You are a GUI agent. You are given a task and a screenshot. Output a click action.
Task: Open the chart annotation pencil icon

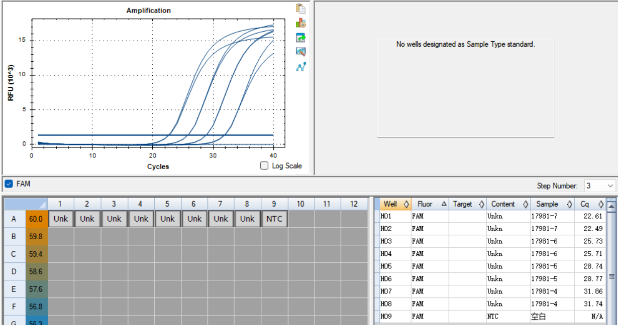tap(301, 52)
